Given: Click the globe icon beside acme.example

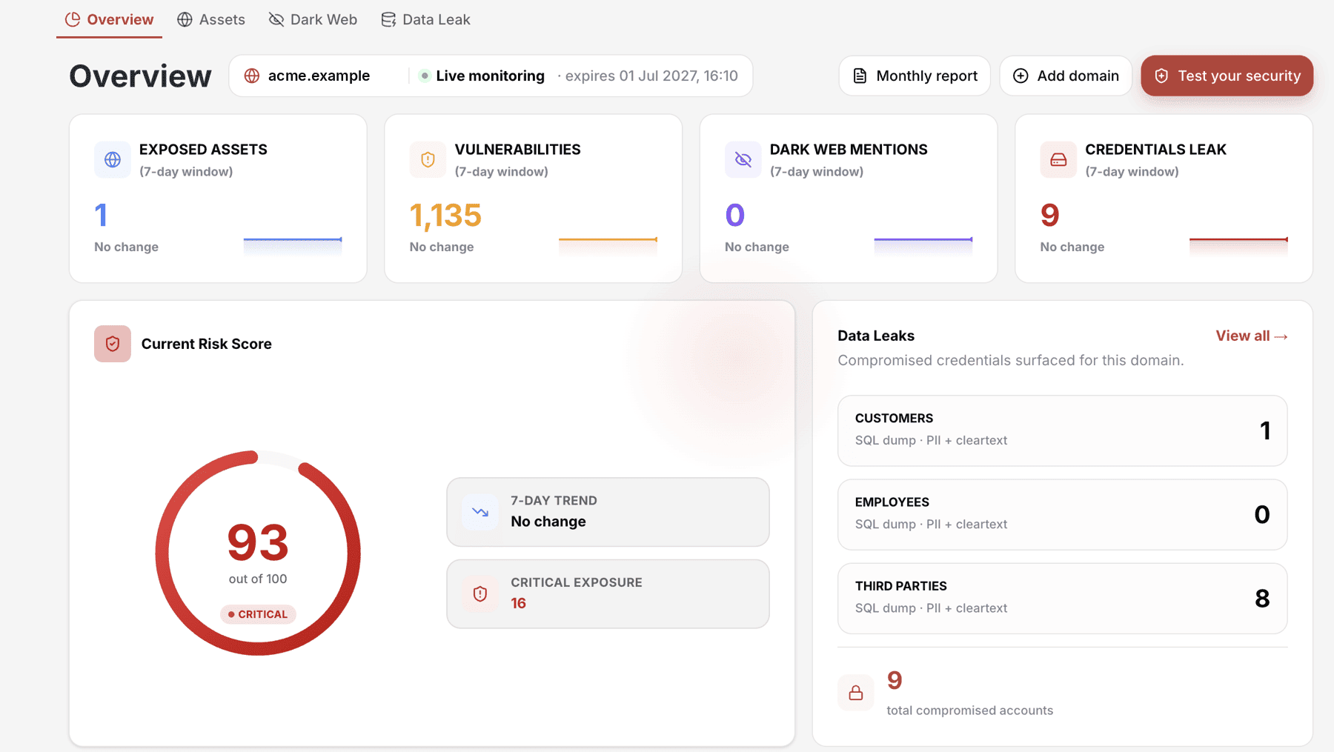Looking at the screenshot, I should pos(252,76).
